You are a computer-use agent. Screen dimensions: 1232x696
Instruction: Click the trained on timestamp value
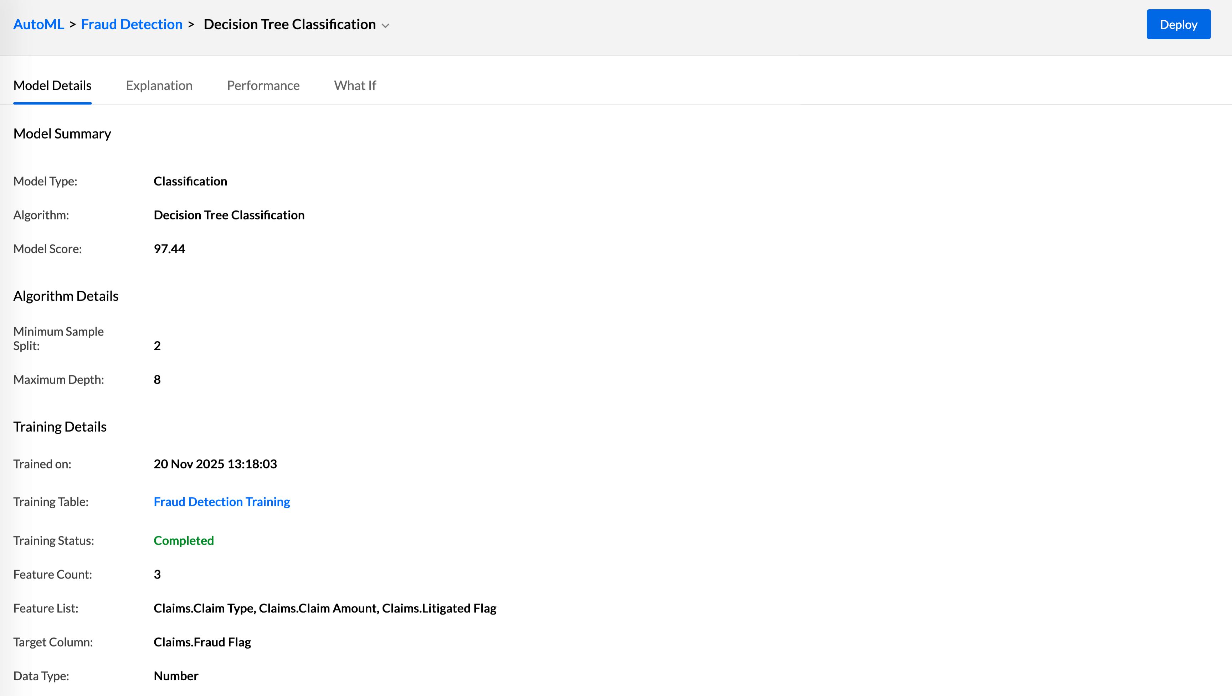[215, 464]
